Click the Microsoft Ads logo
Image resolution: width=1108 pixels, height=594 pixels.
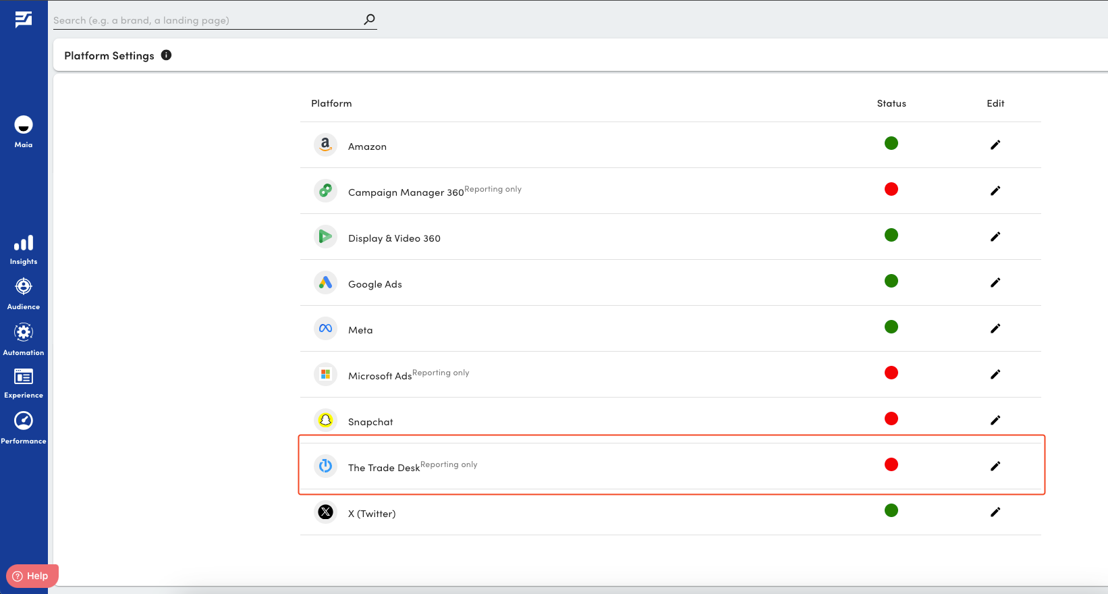[325, 374]
